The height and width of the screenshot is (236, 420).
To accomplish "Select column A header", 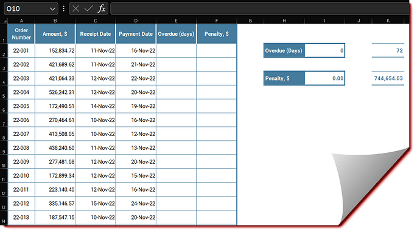I will [21, 21].
